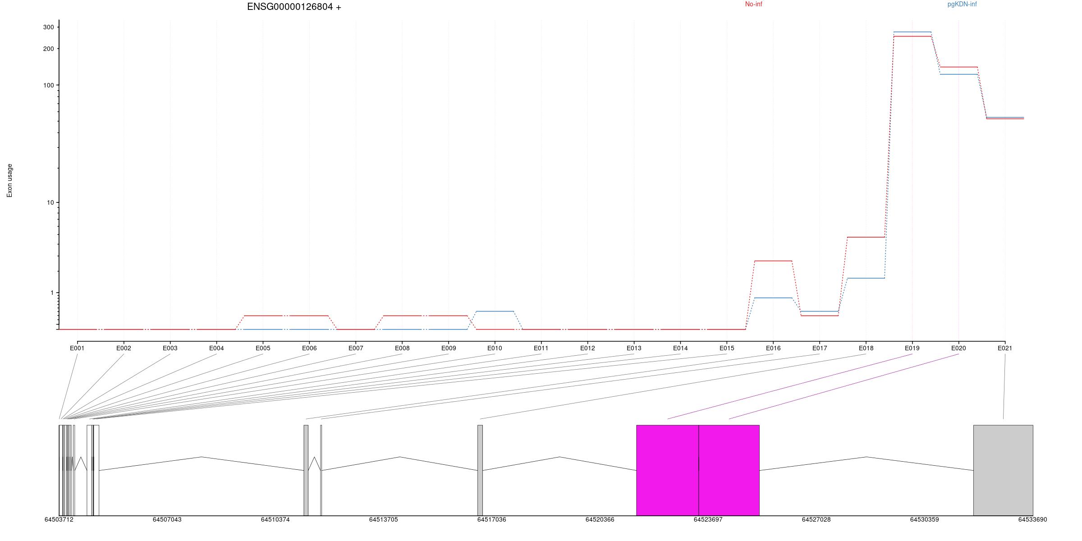Click exon label E011

[541, 348]
